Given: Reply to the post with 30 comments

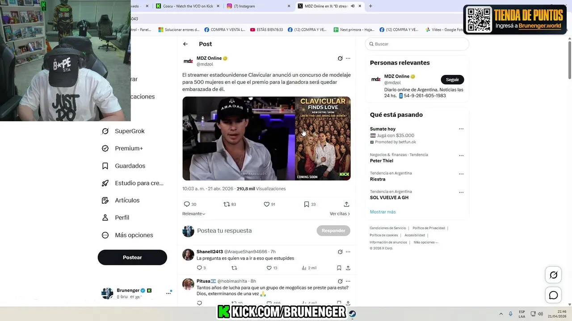Looking at the screenshot, I should coord(190,204).
